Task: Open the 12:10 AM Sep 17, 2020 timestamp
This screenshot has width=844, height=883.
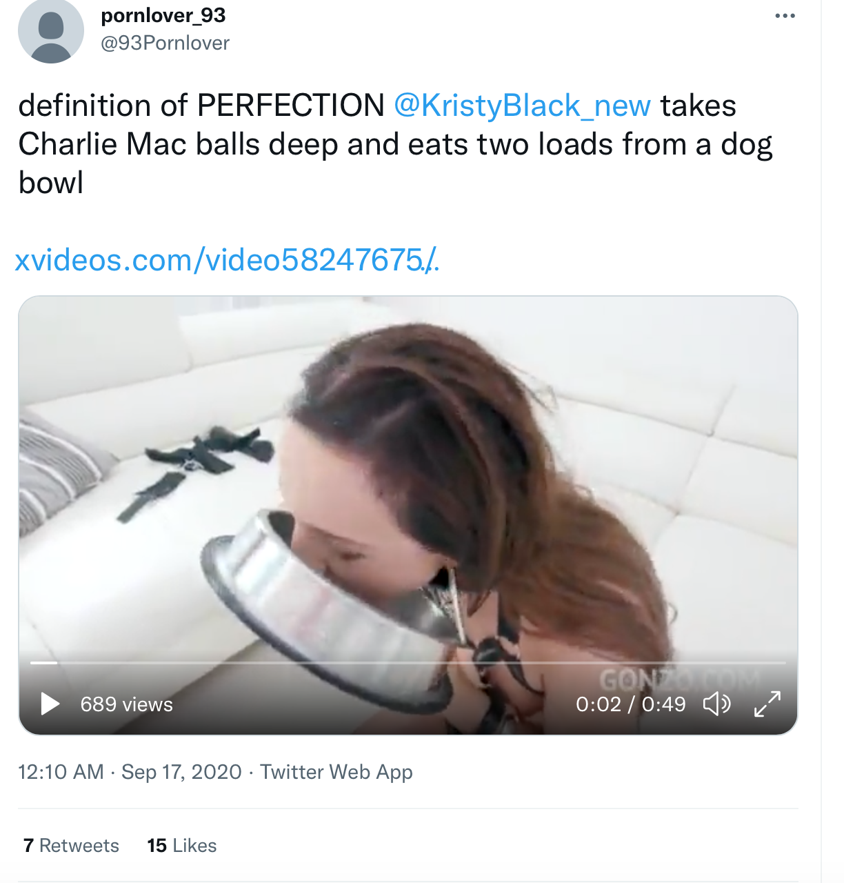Action: tap(130, 772)
